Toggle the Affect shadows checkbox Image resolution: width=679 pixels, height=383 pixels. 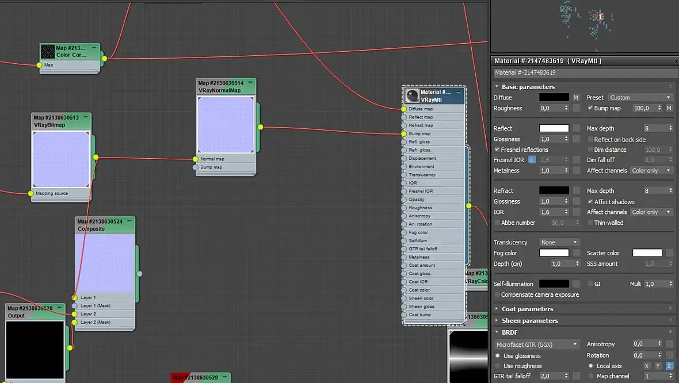click(590, 202)
